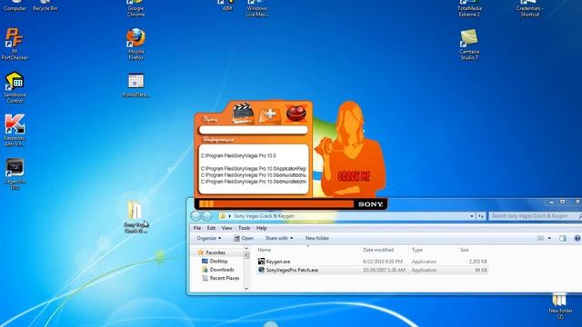Click the Explorer forward navigation arrow
Viewport: 582px width, 327px height.
pos(207,216)
